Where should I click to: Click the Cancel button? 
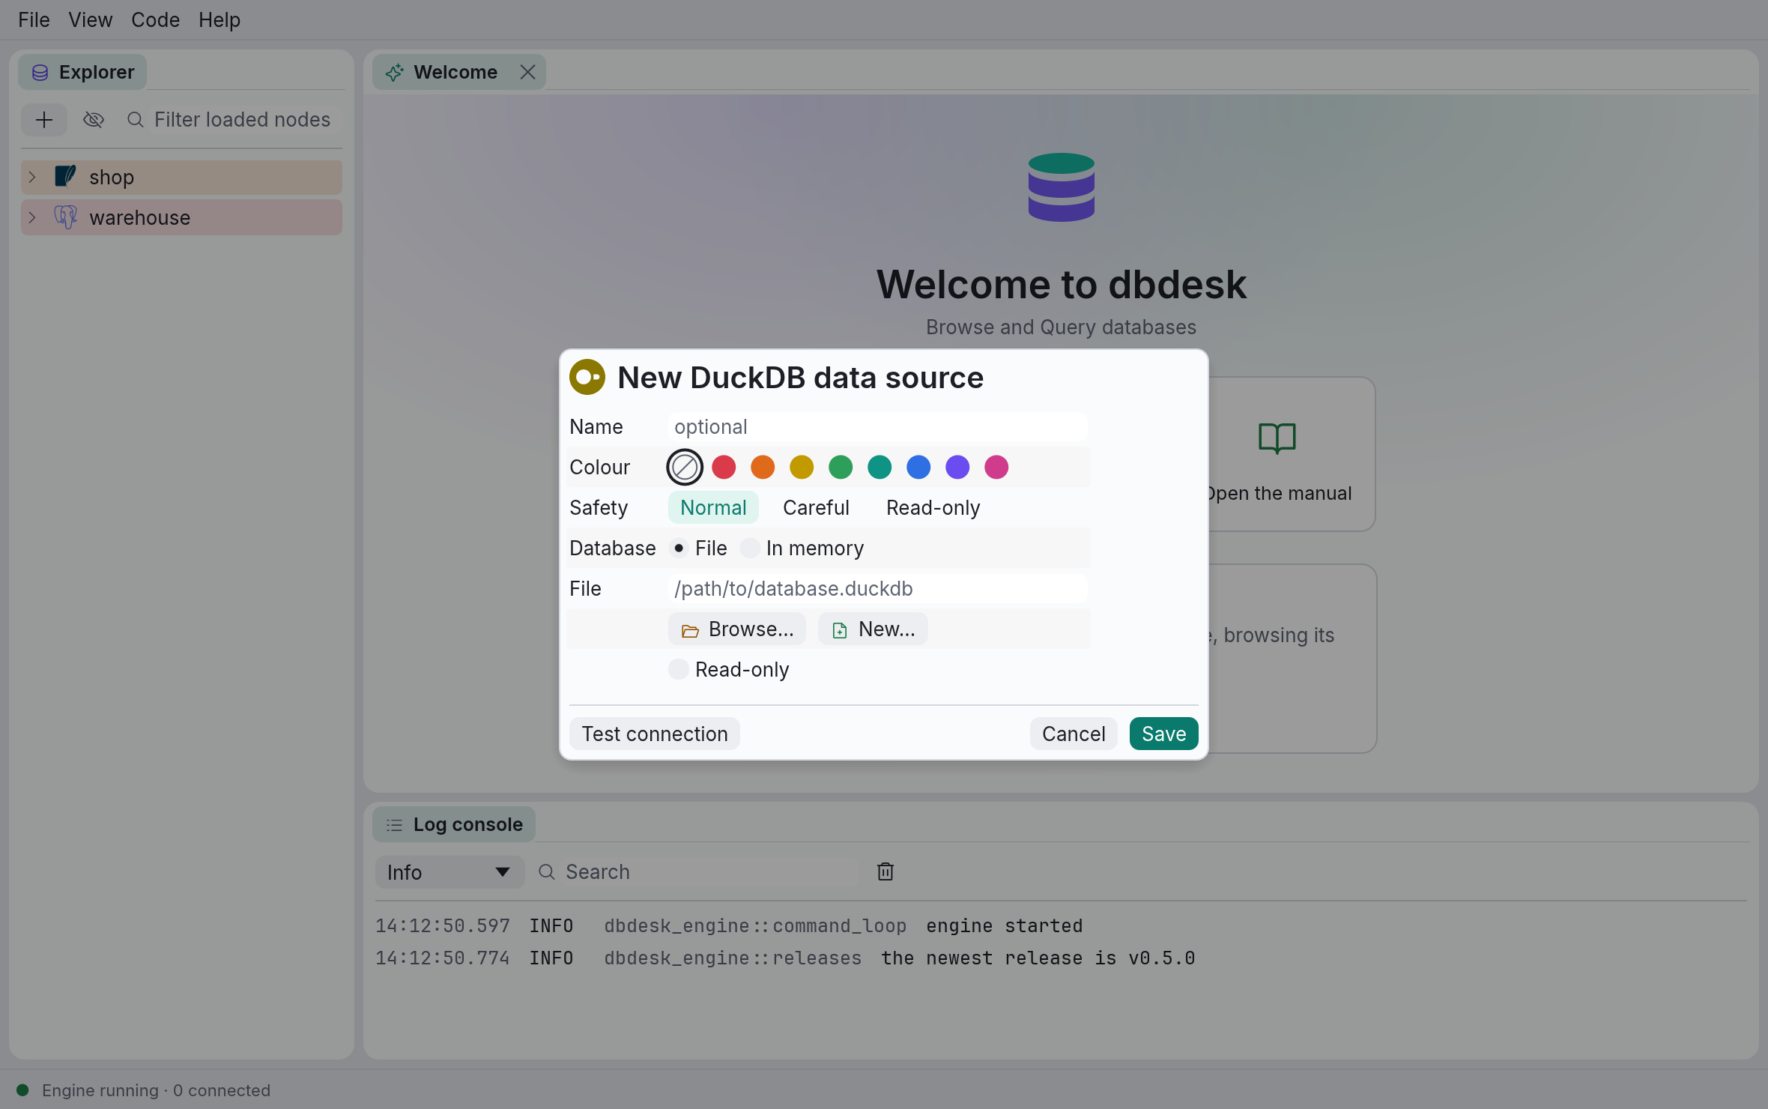click(1074, 734)
